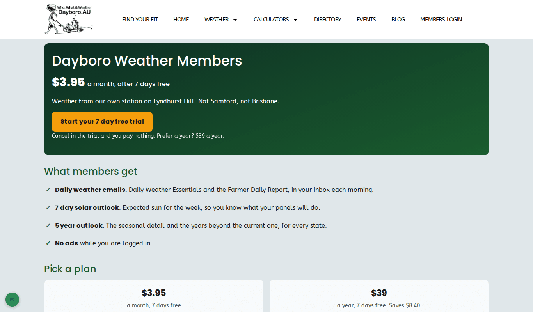Click the 'What members get' heading
The height and width of the screenshot is (312, 533).
tap(91, 172)
